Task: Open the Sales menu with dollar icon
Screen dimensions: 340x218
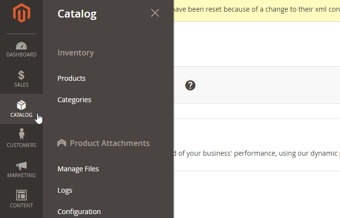Action: tap(21, 79)
